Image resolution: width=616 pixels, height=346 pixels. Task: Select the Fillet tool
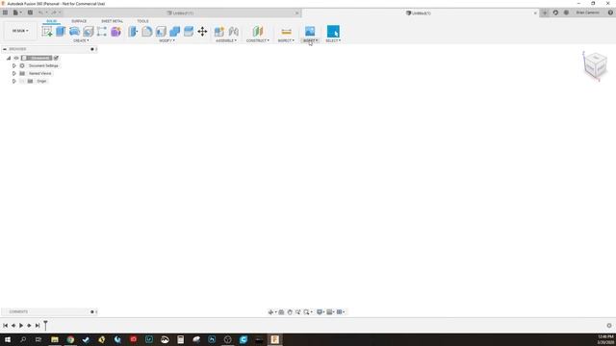tap(147, 32)
